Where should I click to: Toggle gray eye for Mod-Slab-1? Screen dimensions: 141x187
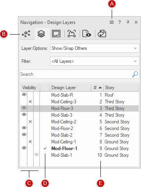tap(36, 154)
